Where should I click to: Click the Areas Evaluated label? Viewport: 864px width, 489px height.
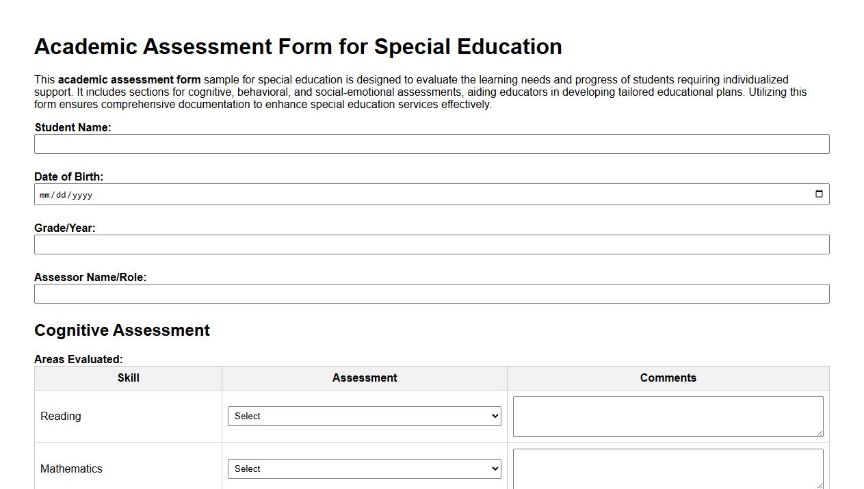pos(79,359)
